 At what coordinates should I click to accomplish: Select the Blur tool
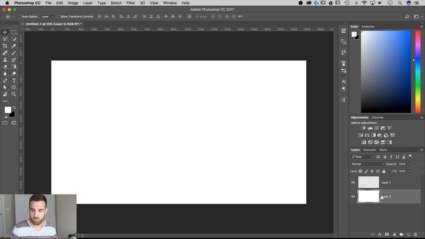5,74
